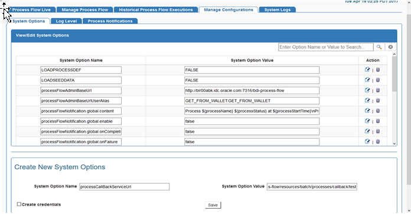
Task: Edit the processFlowAdminBaseUrl option
Action: 367,90
